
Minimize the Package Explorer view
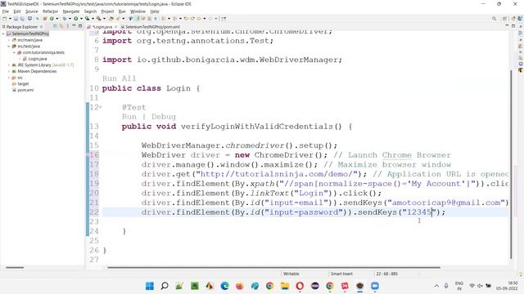(74, 26)
